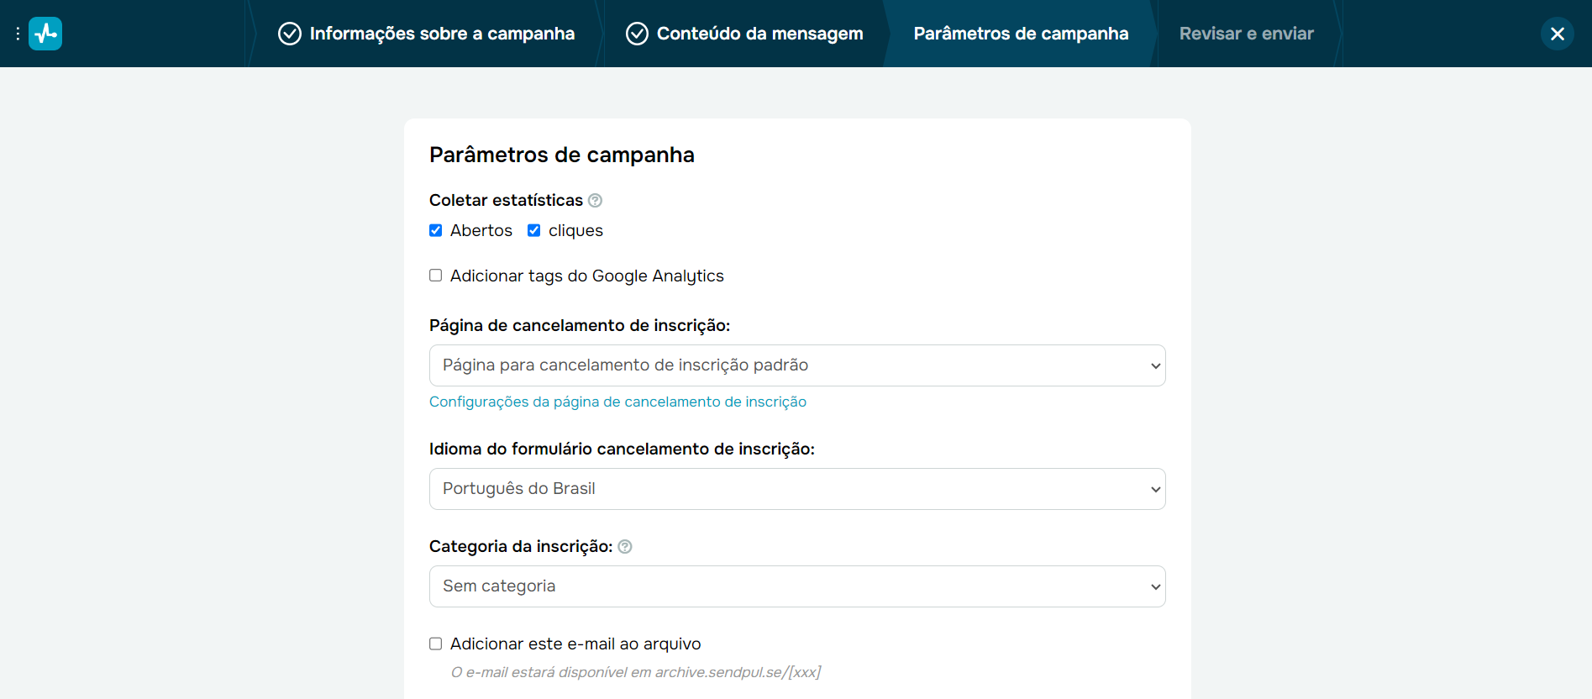Select the Parâmetros de campanha step tab
Screen dimensions: 1592x699
(1021, 34)
